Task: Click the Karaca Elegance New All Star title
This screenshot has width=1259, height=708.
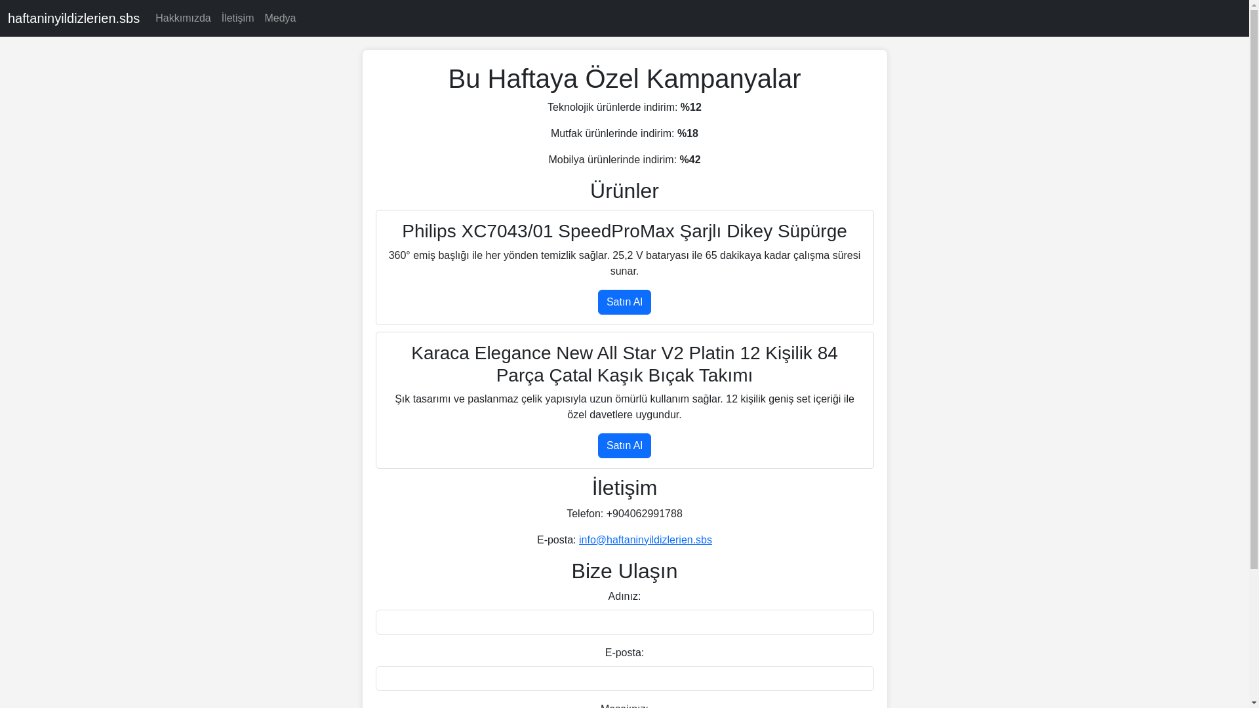Action: pos(624,364)
